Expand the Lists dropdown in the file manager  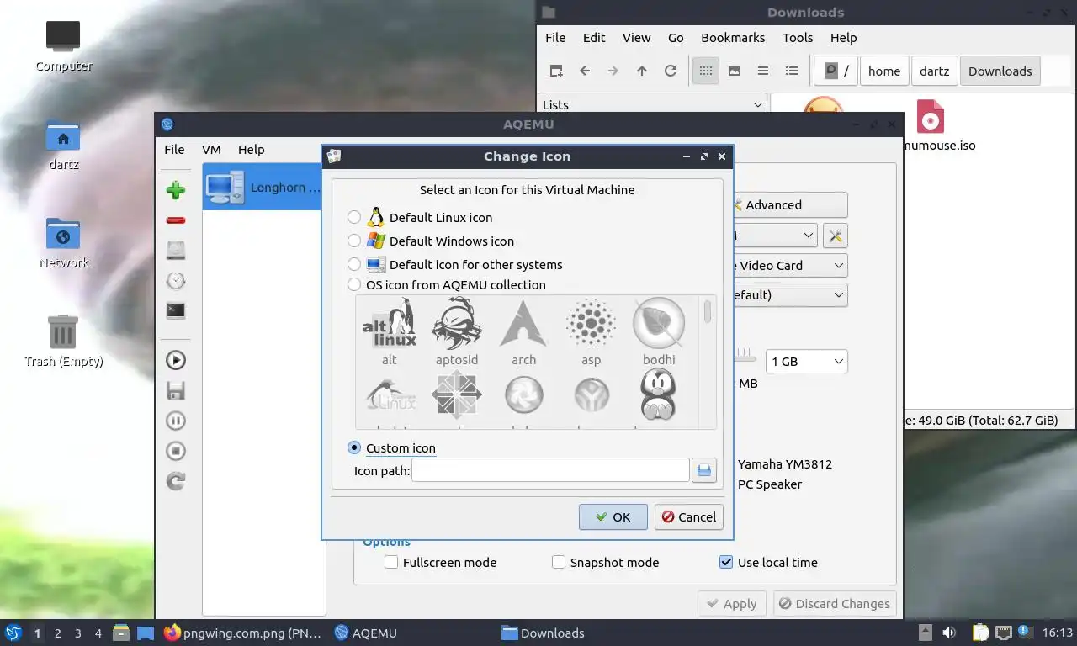point(652,104)
